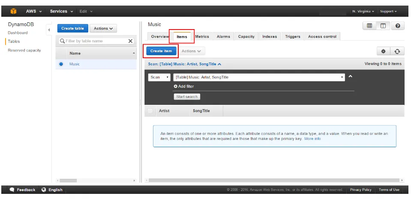414x205 pixels.
Task: Switch to the Metrics tab
Action: point(202,37)
